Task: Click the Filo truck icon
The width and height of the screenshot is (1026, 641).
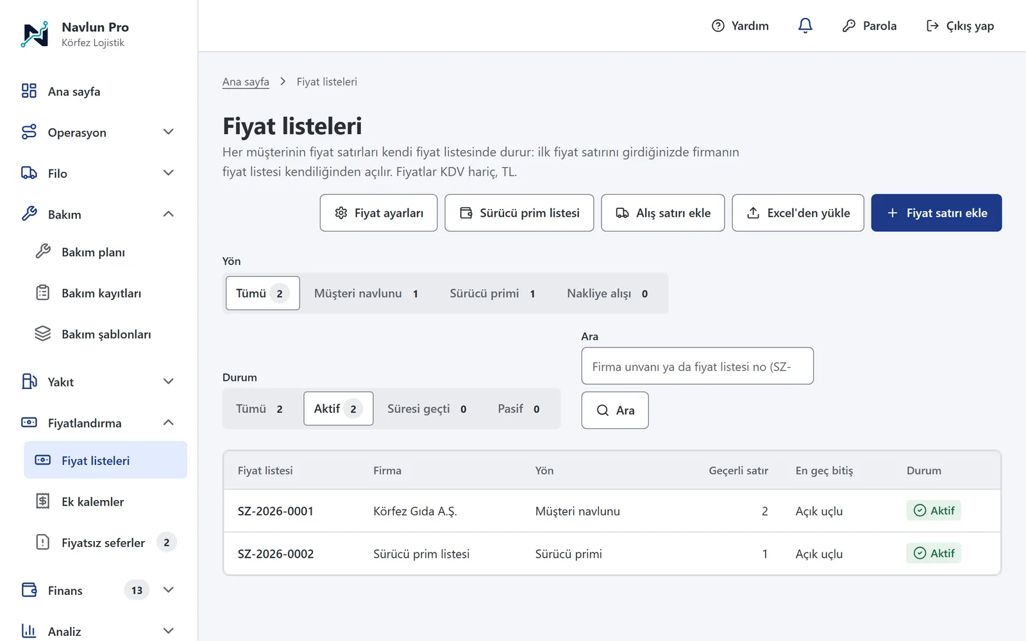Action: 29,173
